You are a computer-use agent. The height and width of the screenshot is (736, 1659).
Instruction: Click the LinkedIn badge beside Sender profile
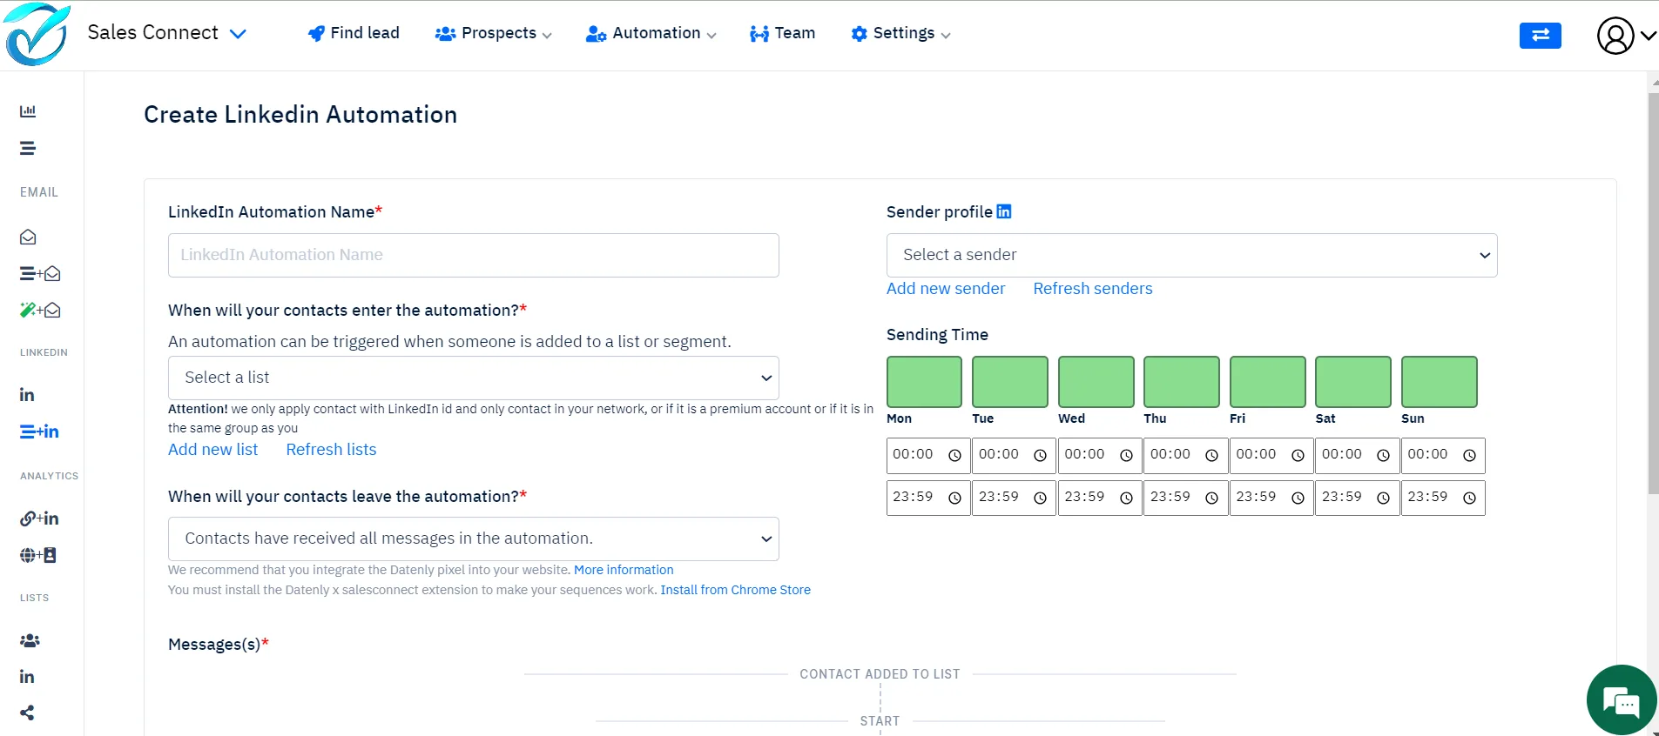pyautogui.click(x=1004, y=211)
